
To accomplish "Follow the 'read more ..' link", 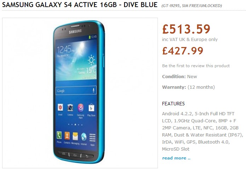I will (176, 158).
